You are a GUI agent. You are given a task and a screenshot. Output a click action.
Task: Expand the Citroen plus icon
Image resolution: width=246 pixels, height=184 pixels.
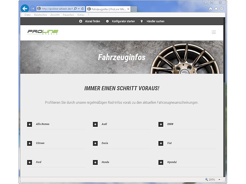coord(30,144)
